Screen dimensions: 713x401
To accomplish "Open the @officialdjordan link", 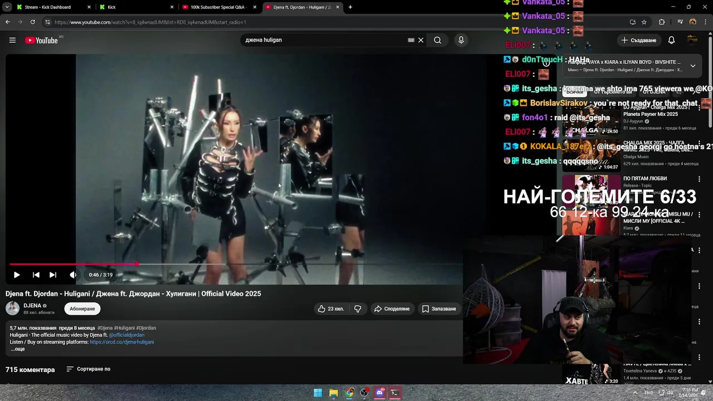I will [126, 335].
